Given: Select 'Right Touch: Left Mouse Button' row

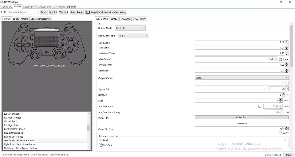Looking at the screenshot, I should click(45, 144).
